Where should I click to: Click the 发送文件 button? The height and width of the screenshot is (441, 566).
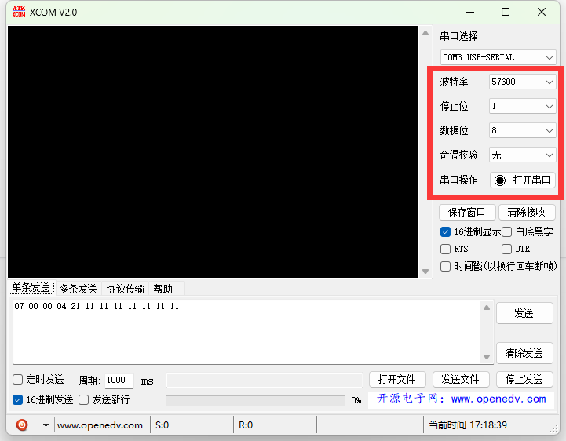tap(461, 379)
